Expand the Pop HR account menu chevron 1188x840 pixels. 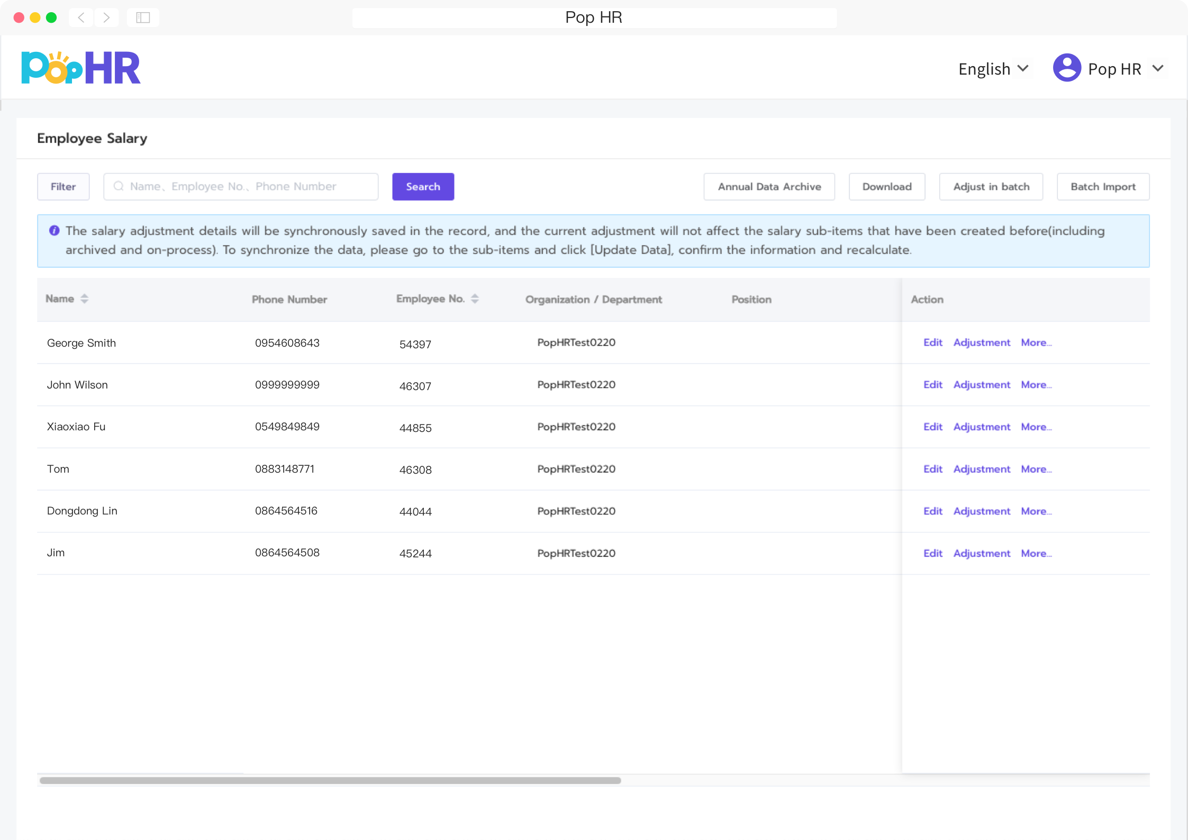(1158, 68)
